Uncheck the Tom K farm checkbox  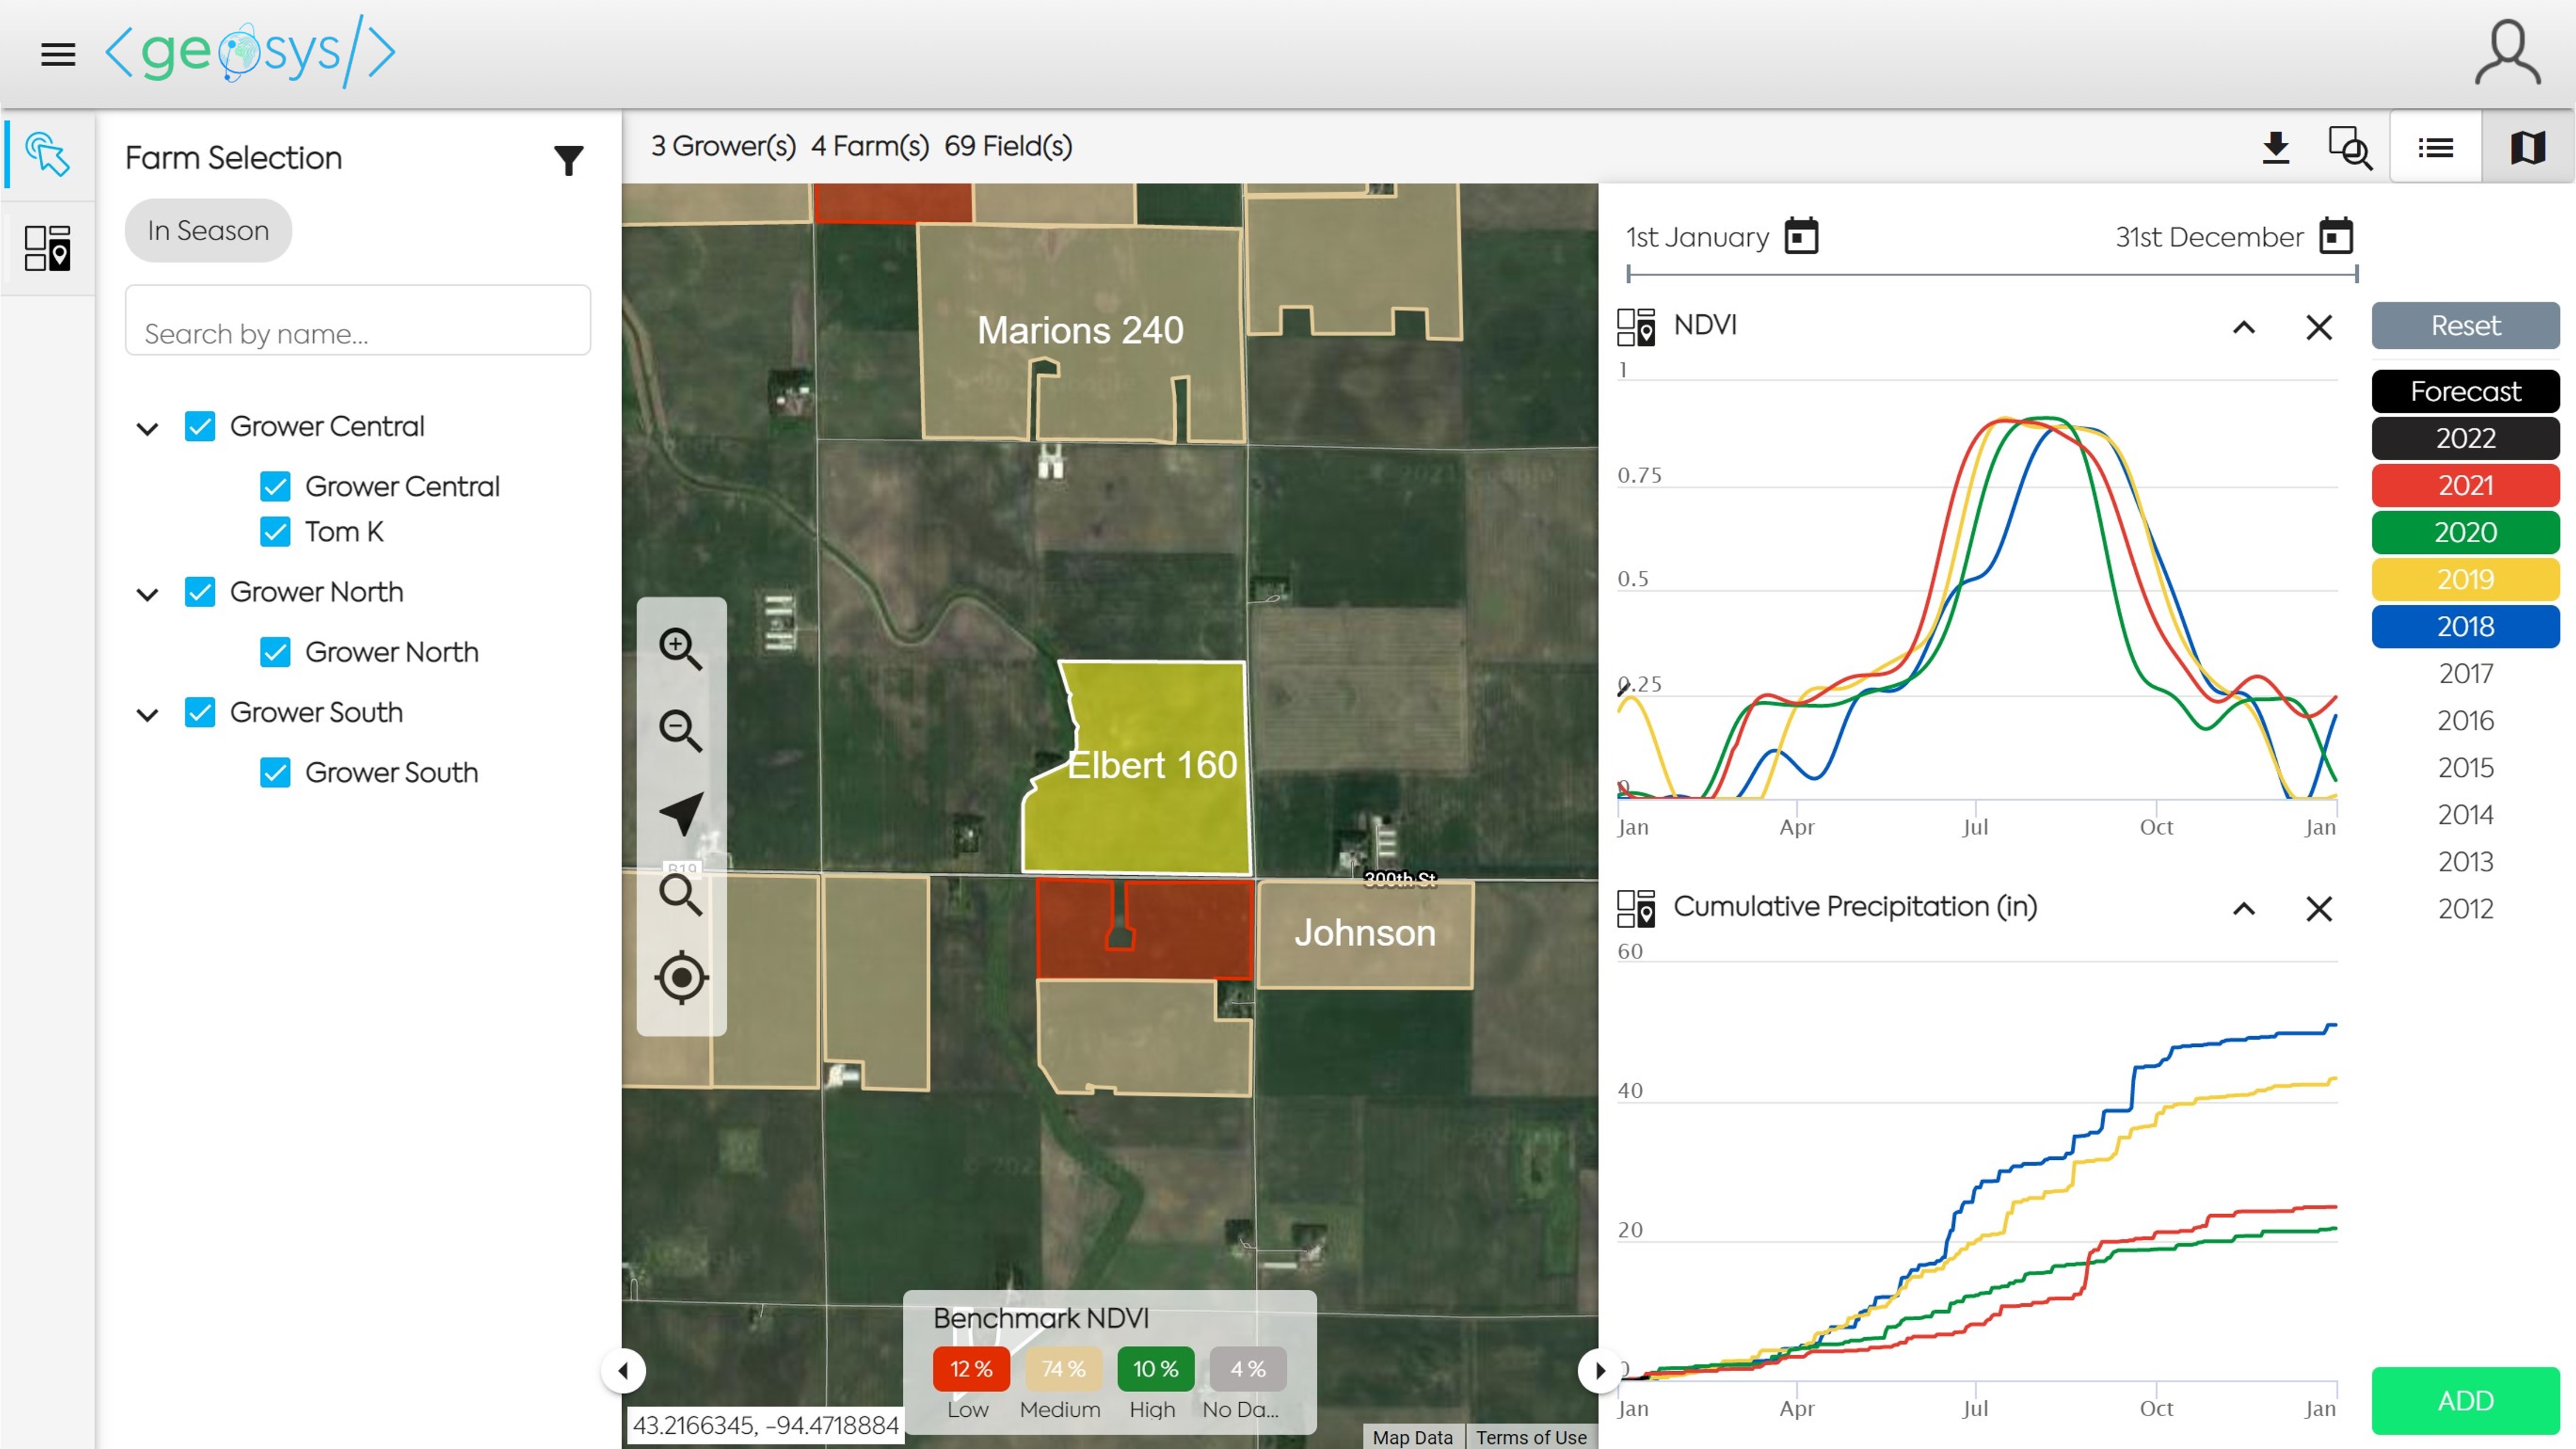275,532
